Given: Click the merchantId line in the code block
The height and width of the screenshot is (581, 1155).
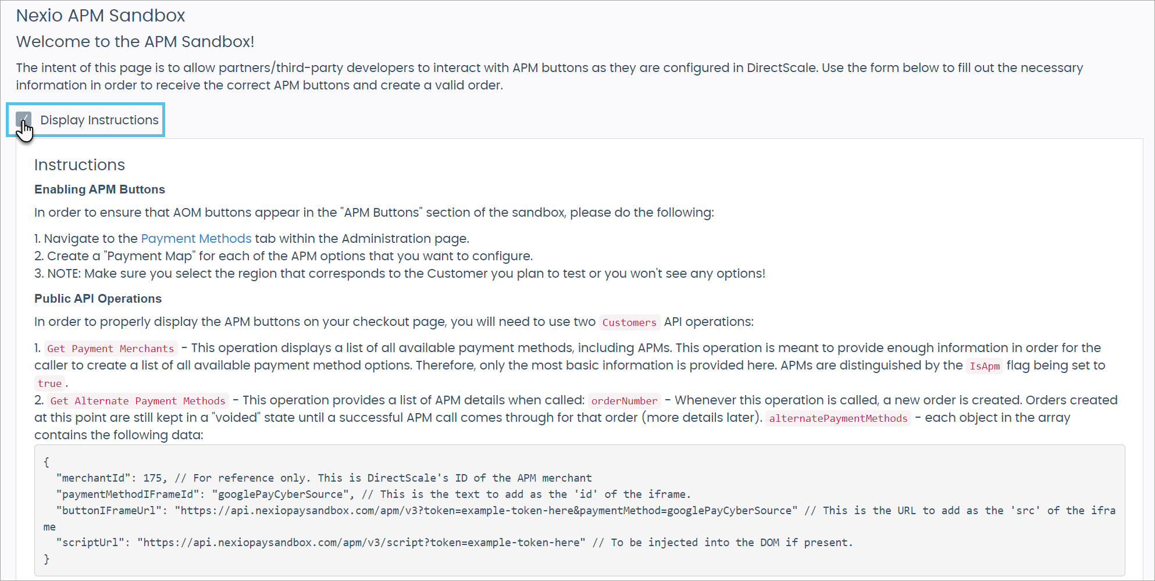Looking at the screenshot, I should [x=323, y=478].
